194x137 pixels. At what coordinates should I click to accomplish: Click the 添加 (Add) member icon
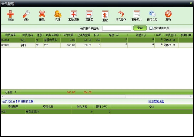point(11,15)
